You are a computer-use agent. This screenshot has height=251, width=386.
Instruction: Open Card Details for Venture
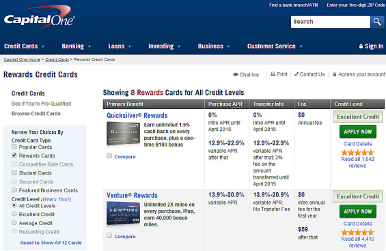click(358, 224)
